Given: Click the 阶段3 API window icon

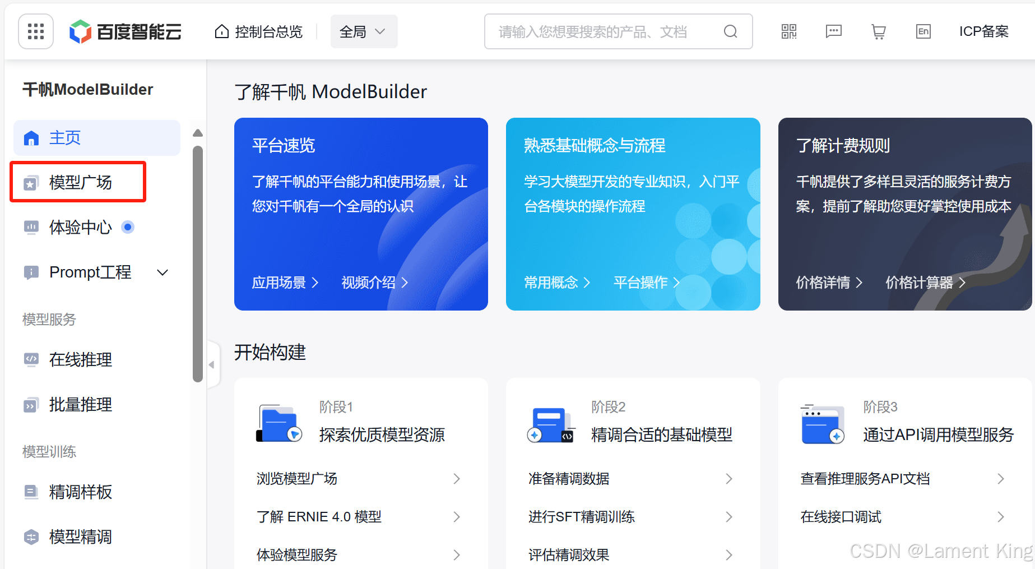Looking at the screenshot, I should point(823,424).
